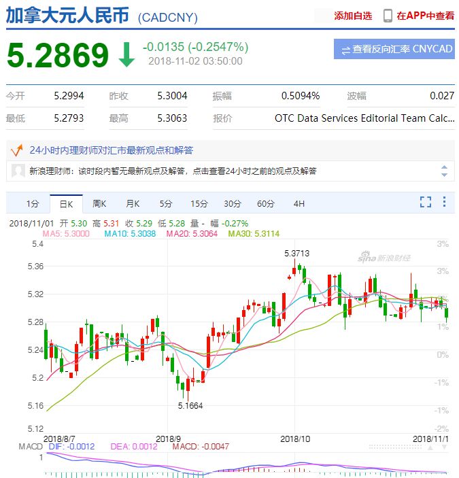This screenshot has width=459, height=478.
Task: Click the DIF: -0.0012 value
Action: pyautogui.click(x=71, y=447)
